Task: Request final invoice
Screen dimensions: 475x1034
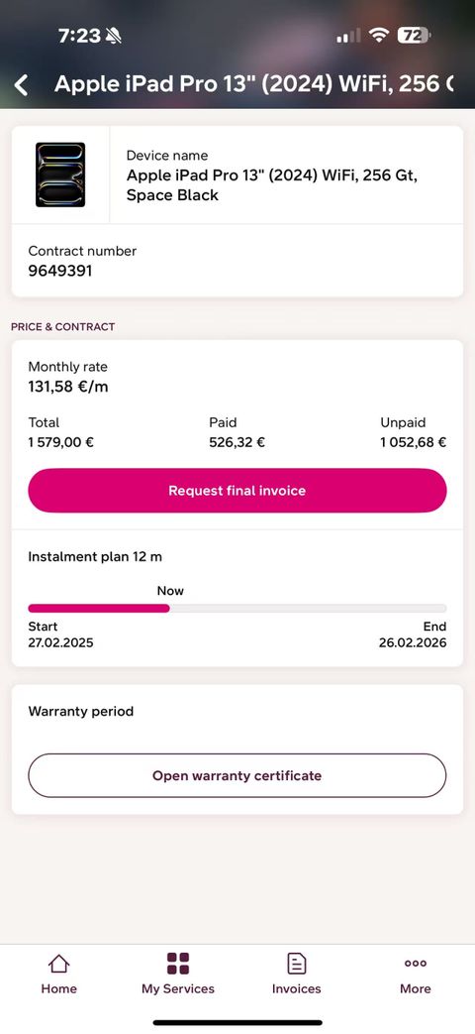Action: click(x=237, y=491)
